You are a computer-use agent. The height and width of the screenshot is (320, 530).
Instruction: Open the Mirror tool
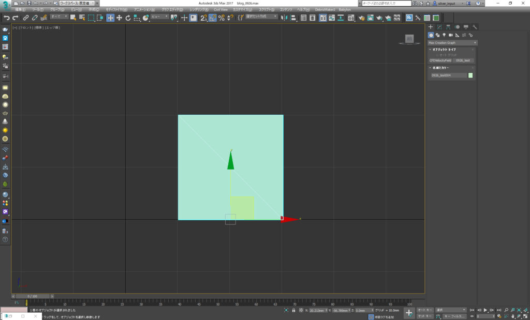coord(285,18)
